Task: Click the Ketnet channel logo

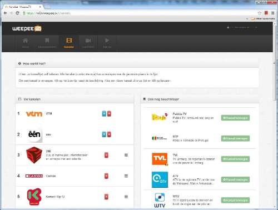Action: point(34,197)
